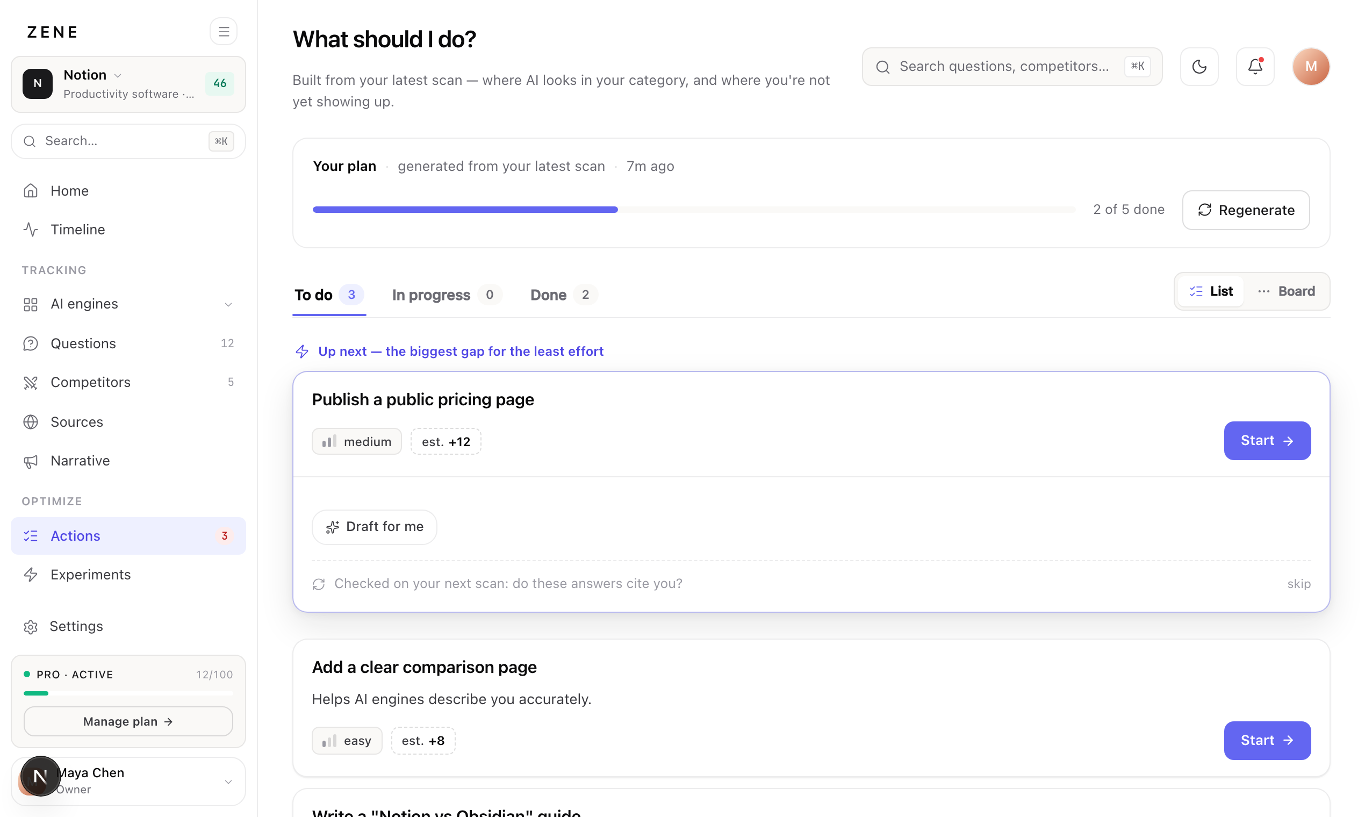Click the Experiments lightning icon

click(31, 575)
